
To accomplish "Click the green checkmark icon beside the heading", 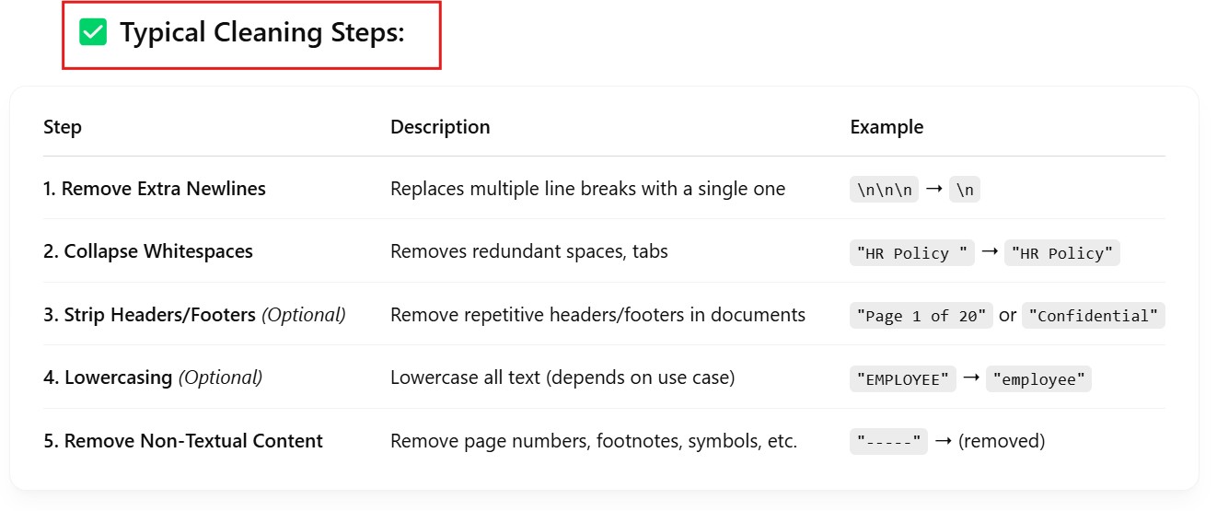I will click(93, 34).
